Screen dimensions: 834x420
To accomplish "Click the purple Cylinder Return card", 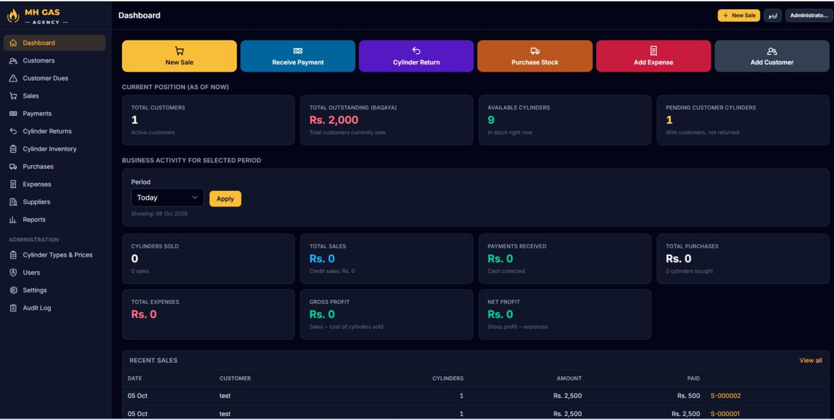I will coord(416,56).
